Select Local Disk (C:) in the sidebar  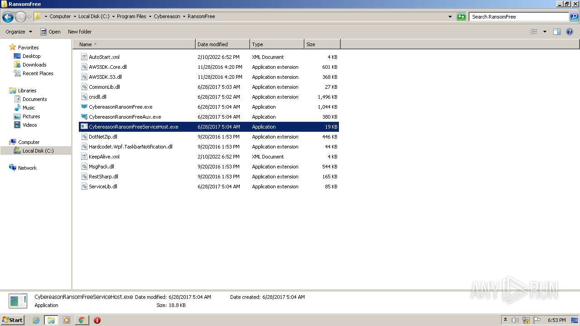tap(38, 151)
